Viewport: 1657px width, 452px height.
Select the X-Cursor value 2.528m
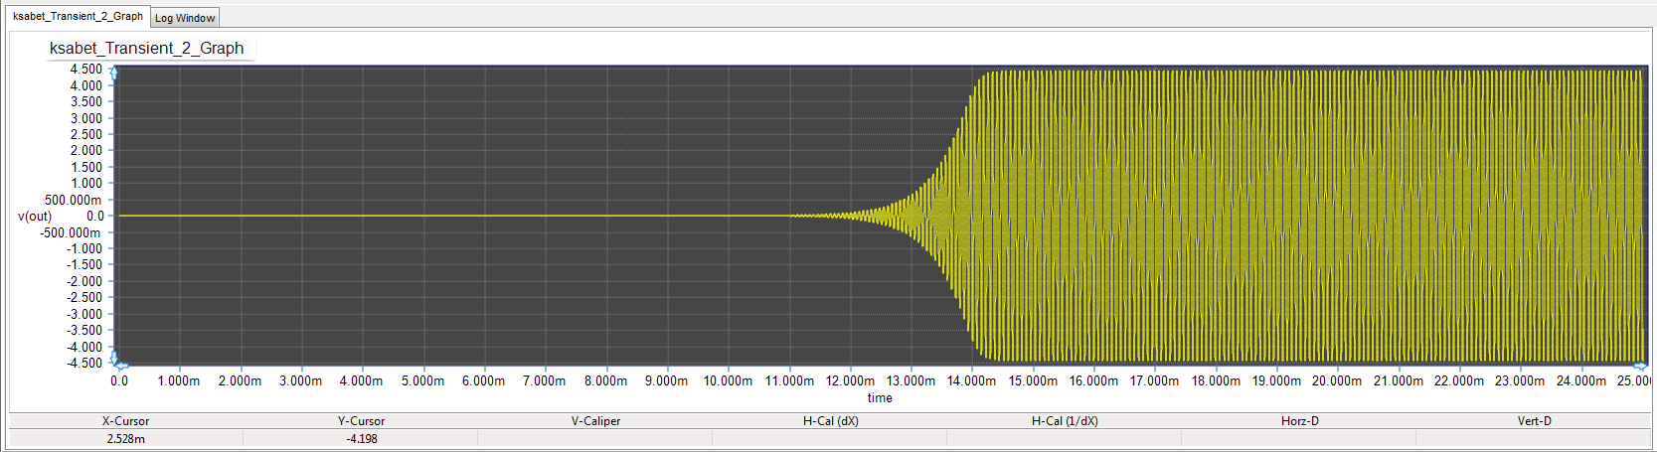(125, 438)
